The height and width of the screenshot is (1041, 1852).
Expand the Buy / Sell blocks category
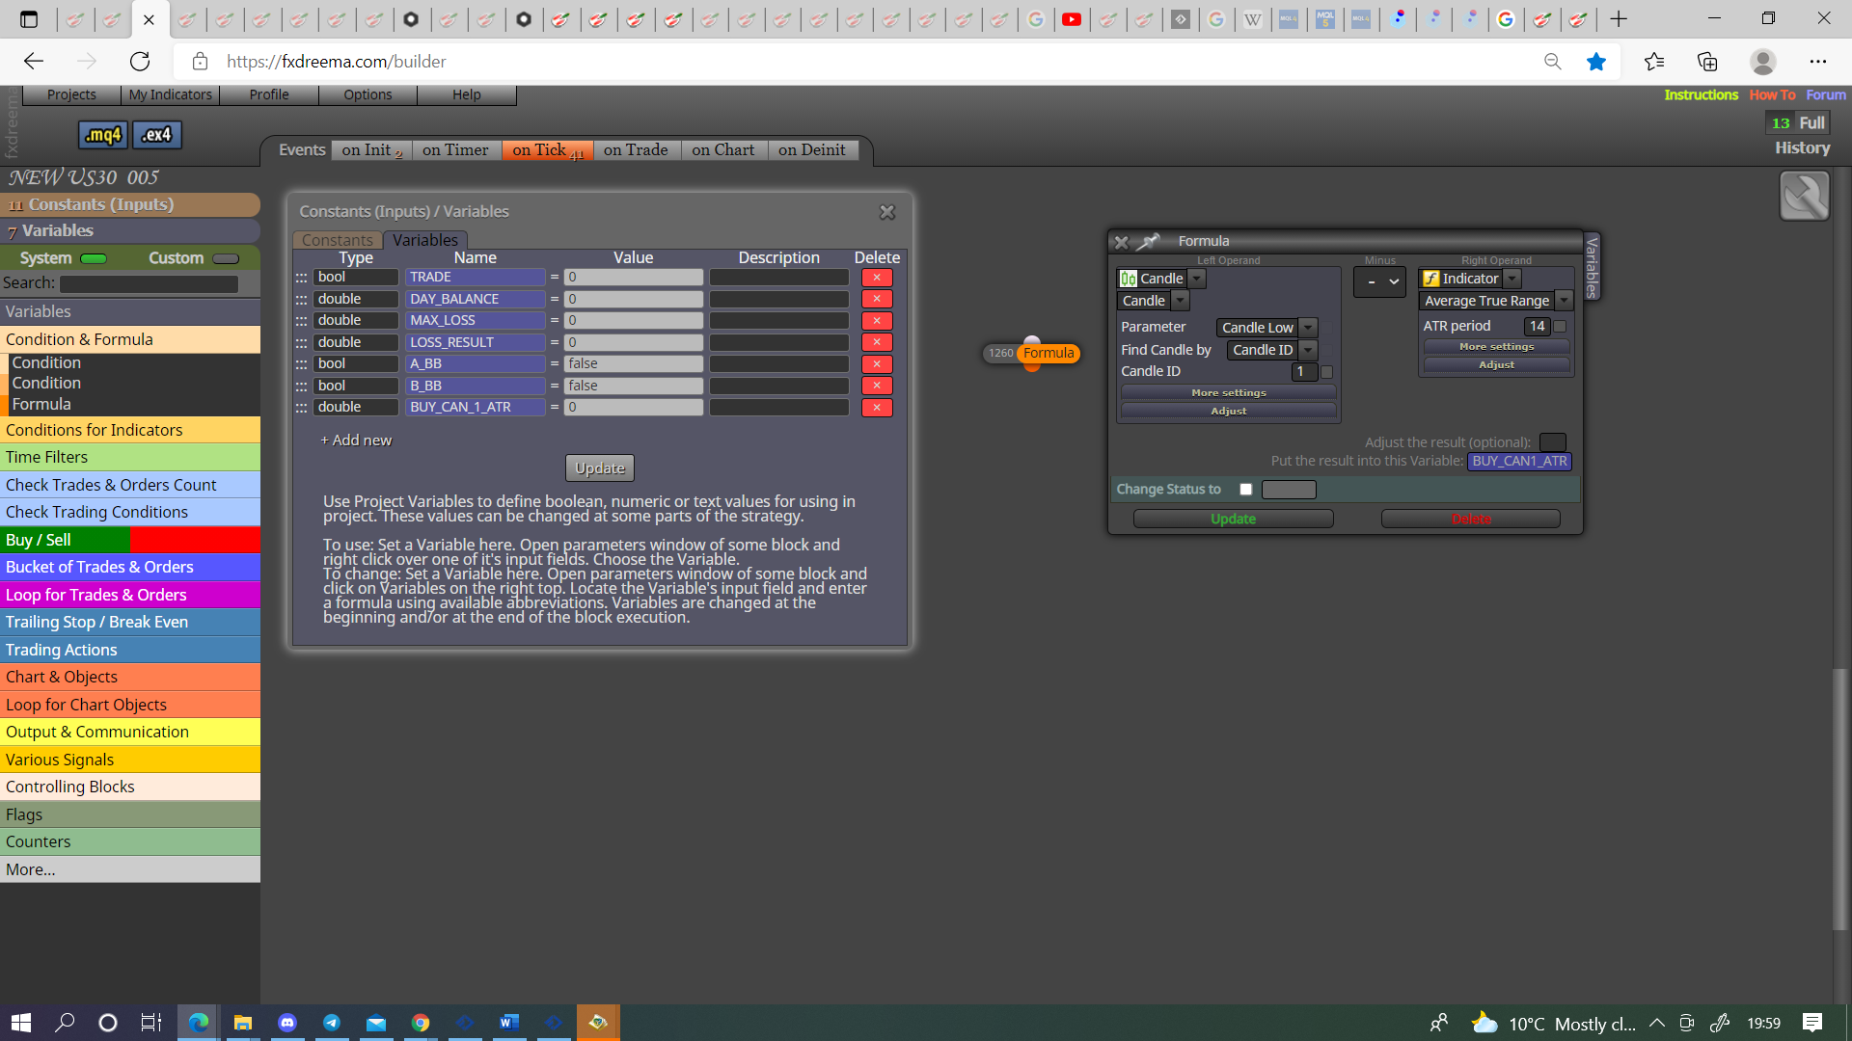130,540
